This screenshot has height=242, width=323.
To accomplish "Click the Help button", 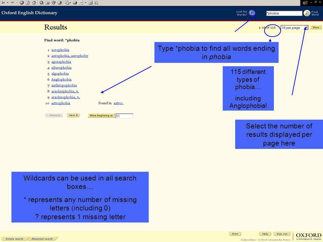I will (x=265, y=234).
